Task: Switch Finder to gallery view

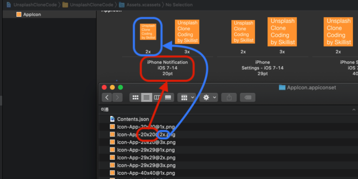Action: click(x=168, y=98)
